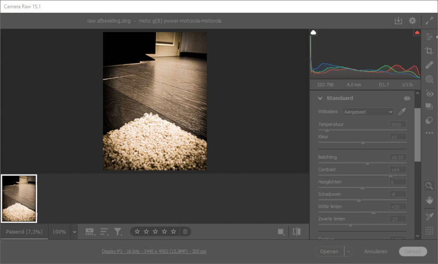Viewport: 438px width, 264px height.
Task: Open the filmstrip menu icon
Action: (90, 232)
